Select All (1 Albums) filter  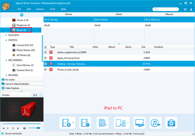169,19
